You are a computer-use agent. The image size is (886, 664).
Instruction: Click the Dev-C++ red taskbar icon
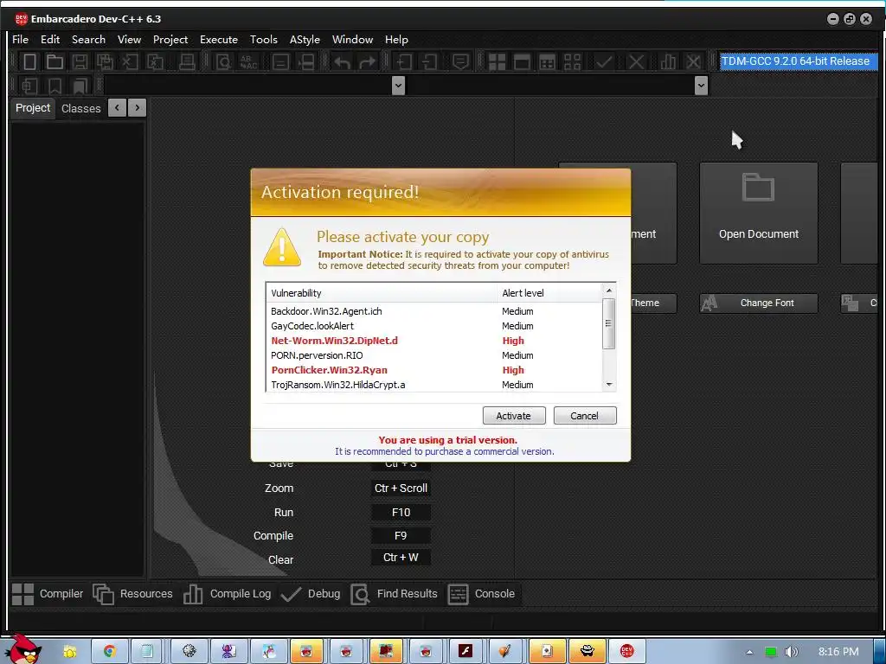(x=626, y=651)
